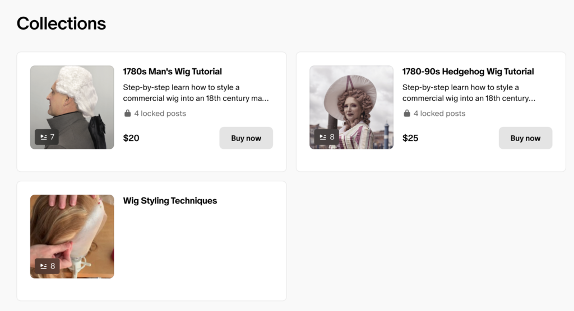
Task: Open the Wig Styling Techniques collection title
Action: tap(170, 201)
